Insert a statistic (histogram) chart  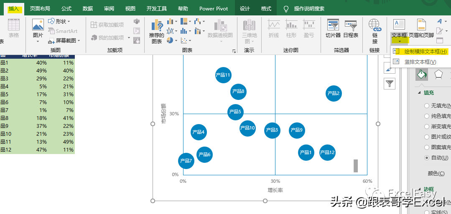(x=186, y=31)
